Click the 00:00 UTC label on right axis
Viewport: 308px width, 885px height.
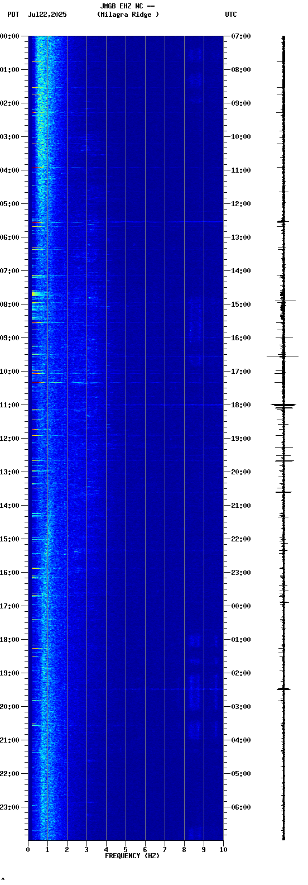(241, 606)
